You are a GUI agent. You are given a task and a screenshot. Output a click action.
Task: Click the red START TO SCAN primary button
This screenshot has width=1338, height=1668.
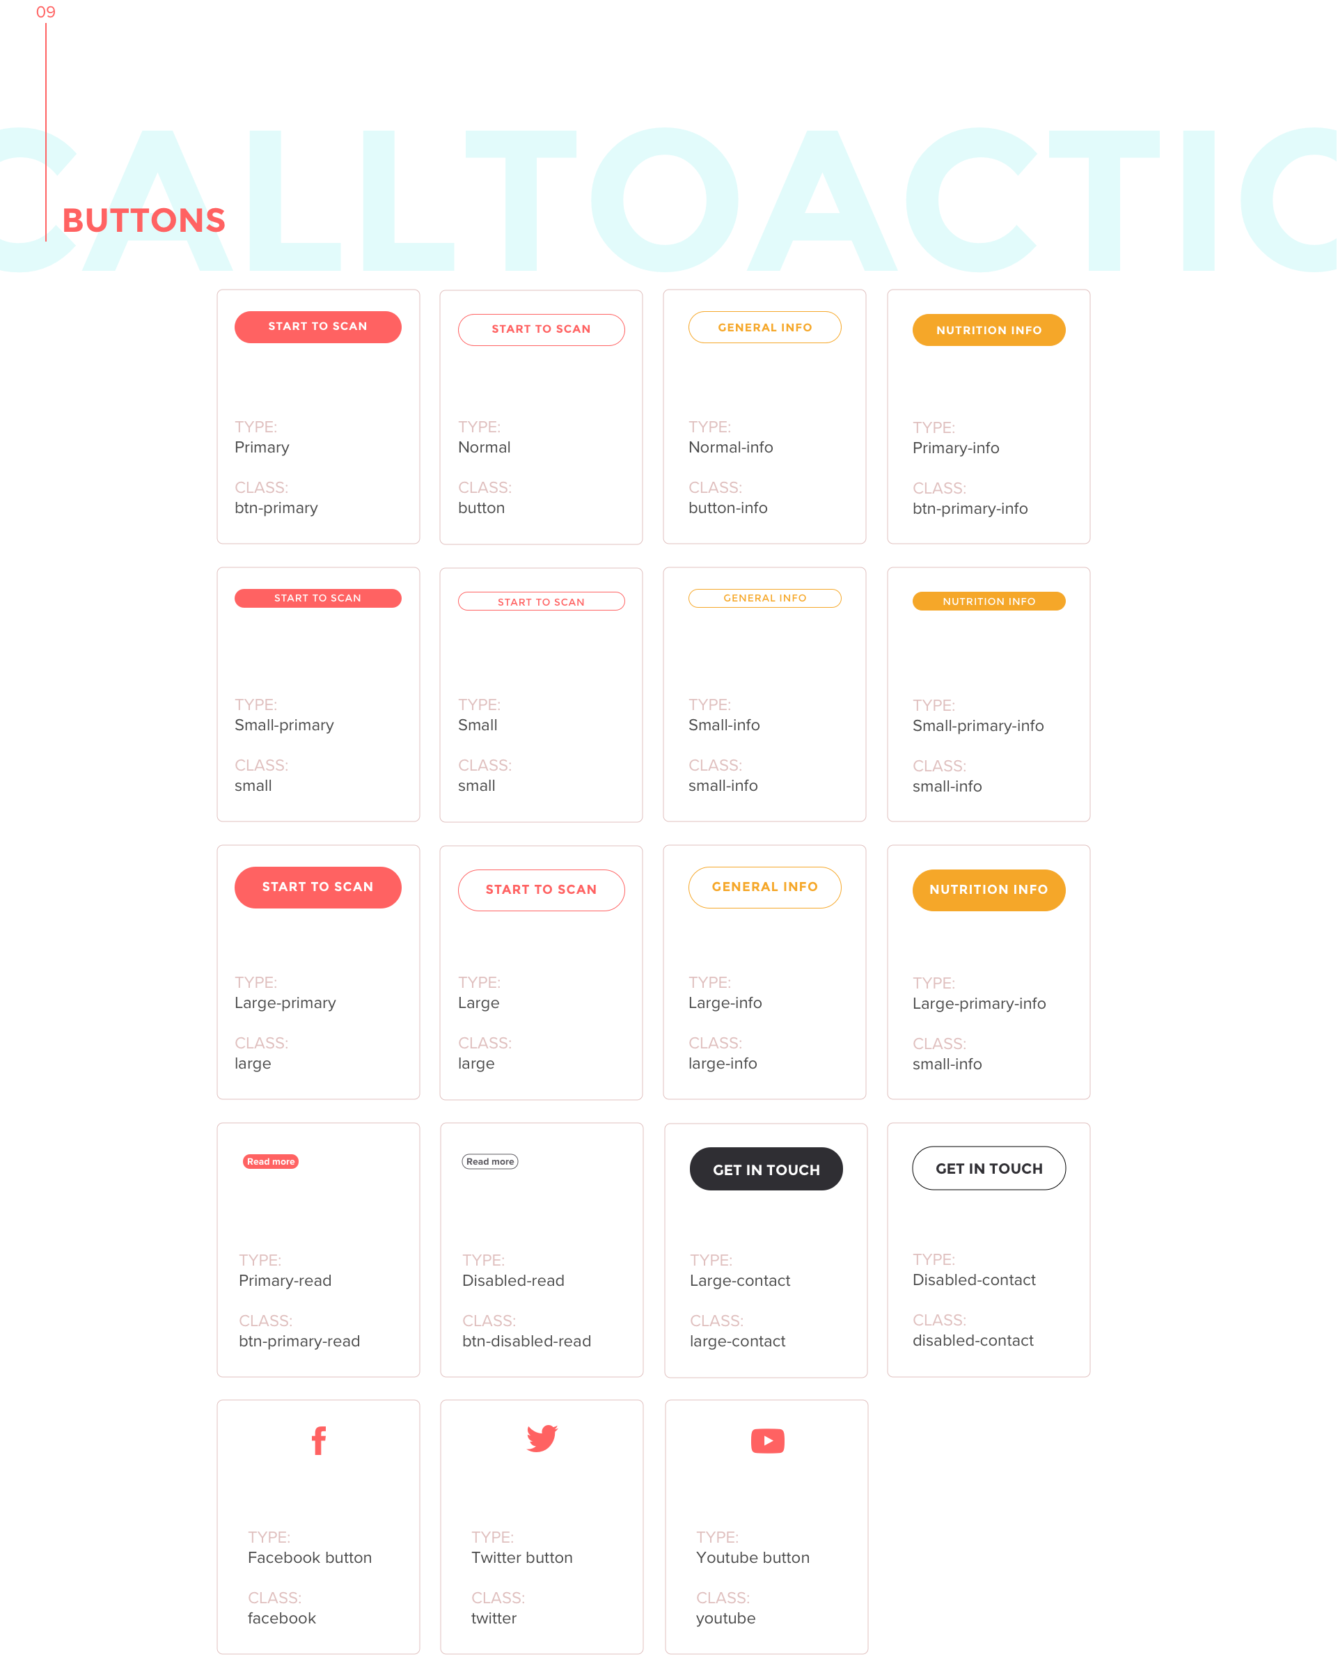coord(318,326)
